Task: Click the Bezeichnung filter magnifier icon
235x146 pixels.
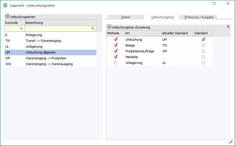Action: 93,28
